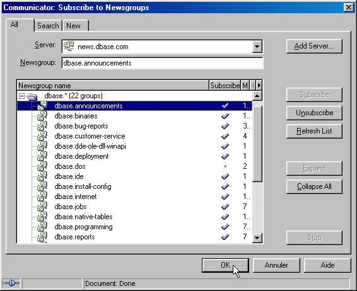The image size is (357, 291).
Task: Click the dbase.internet newsgroup icon
Action: coord(42,197)
